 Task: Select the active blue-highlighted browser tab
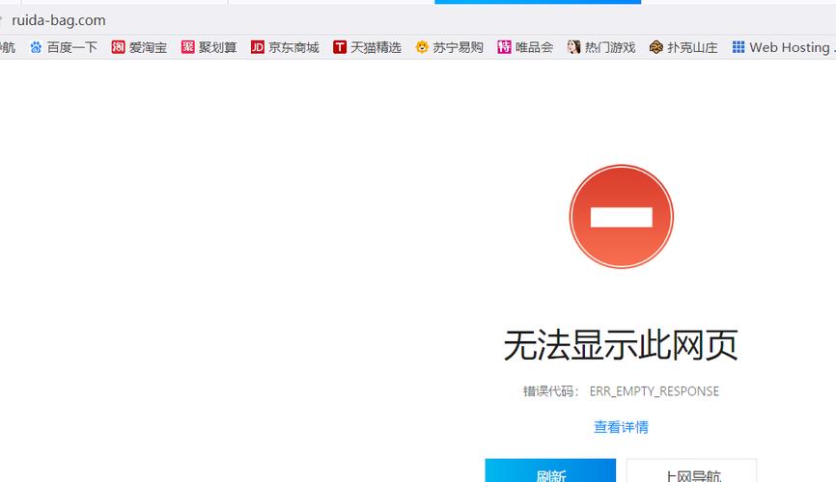click(x=538, y=2)
